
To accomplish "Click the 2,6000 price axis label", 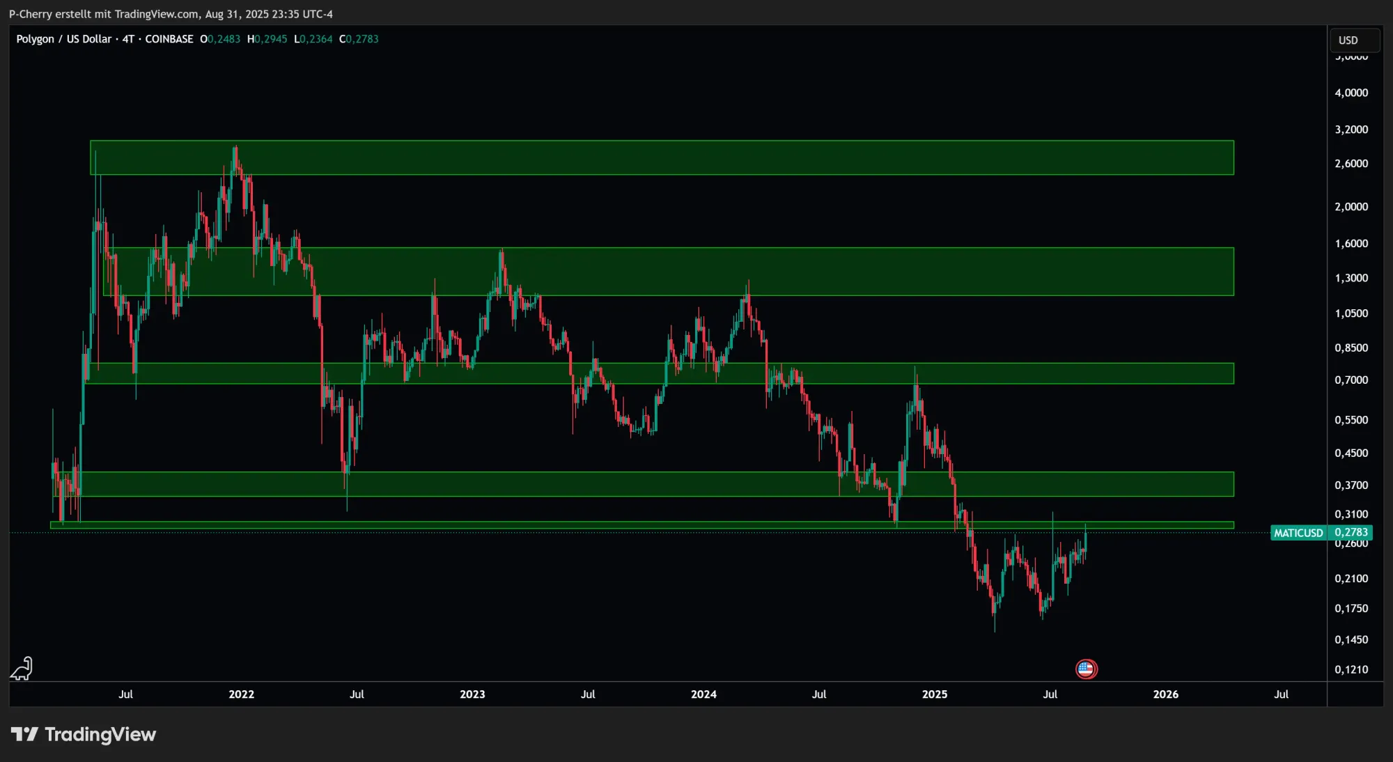I will (x=1351, y=164).
